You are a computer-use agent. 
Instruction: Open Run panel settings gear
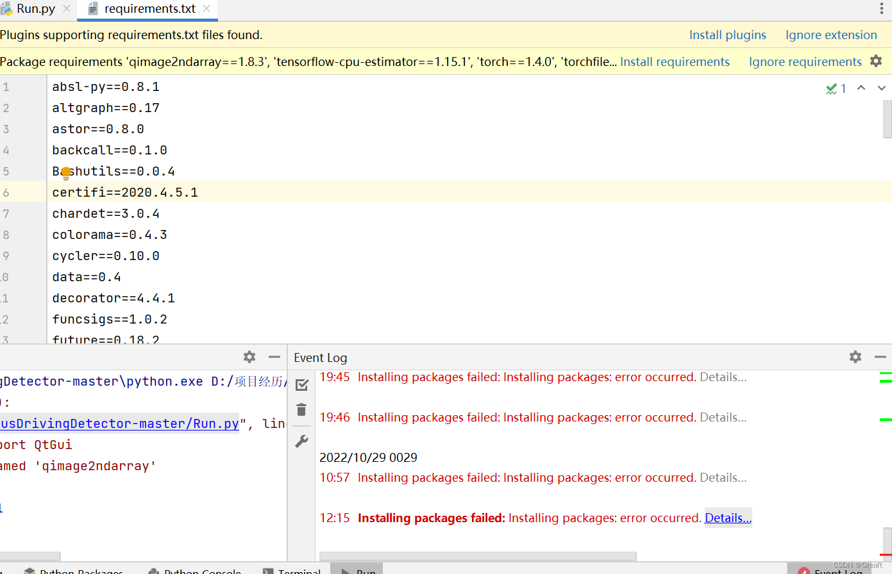pyautogui.click(x=249, y=357)
